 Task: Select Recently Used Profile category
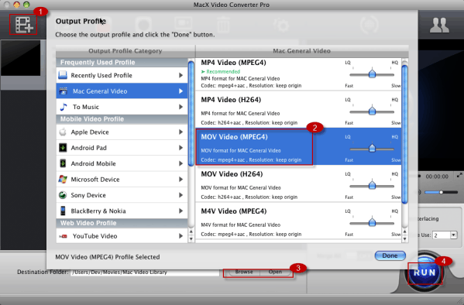(122, 75)
